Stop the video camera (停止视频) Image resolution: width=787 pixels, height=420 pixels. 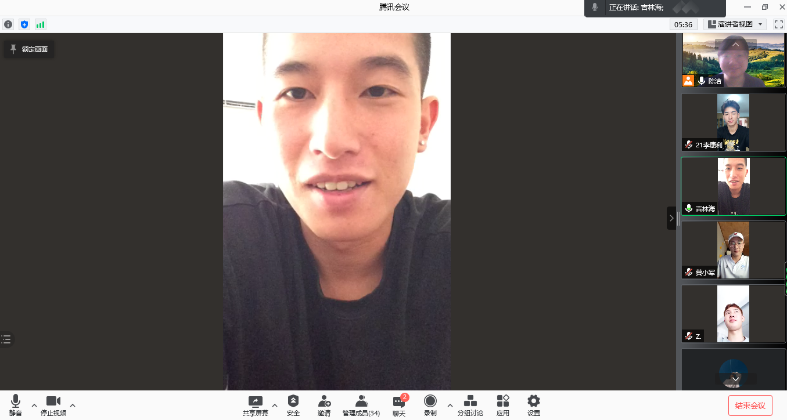(53, 405)
